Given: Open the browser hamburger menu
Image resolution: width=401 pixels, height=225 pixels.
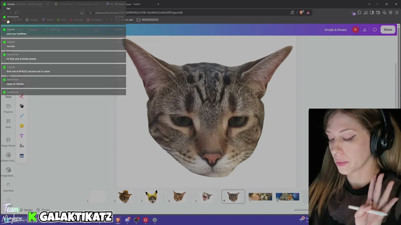Looking at the screenshot, I should 397,12.
